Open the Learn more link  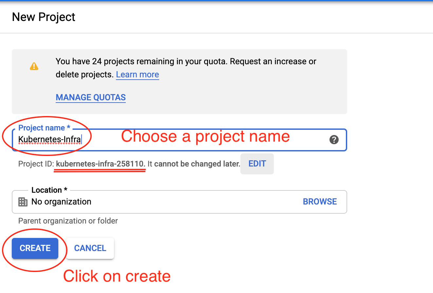coord(138,75)
